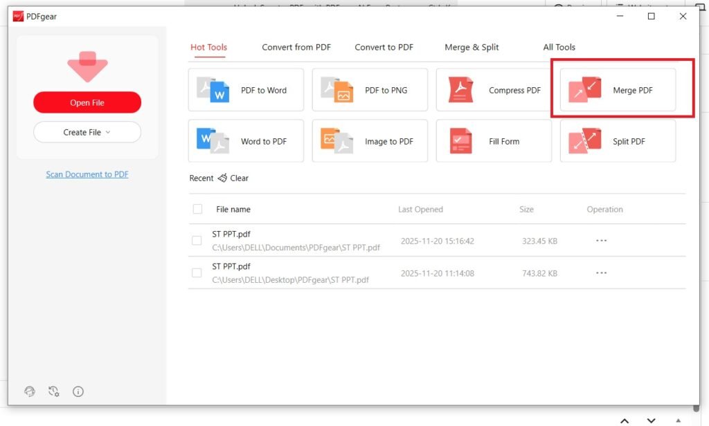Follow the Scan Document to PDF link
This screenshot has height=426, width=709.
87,174
